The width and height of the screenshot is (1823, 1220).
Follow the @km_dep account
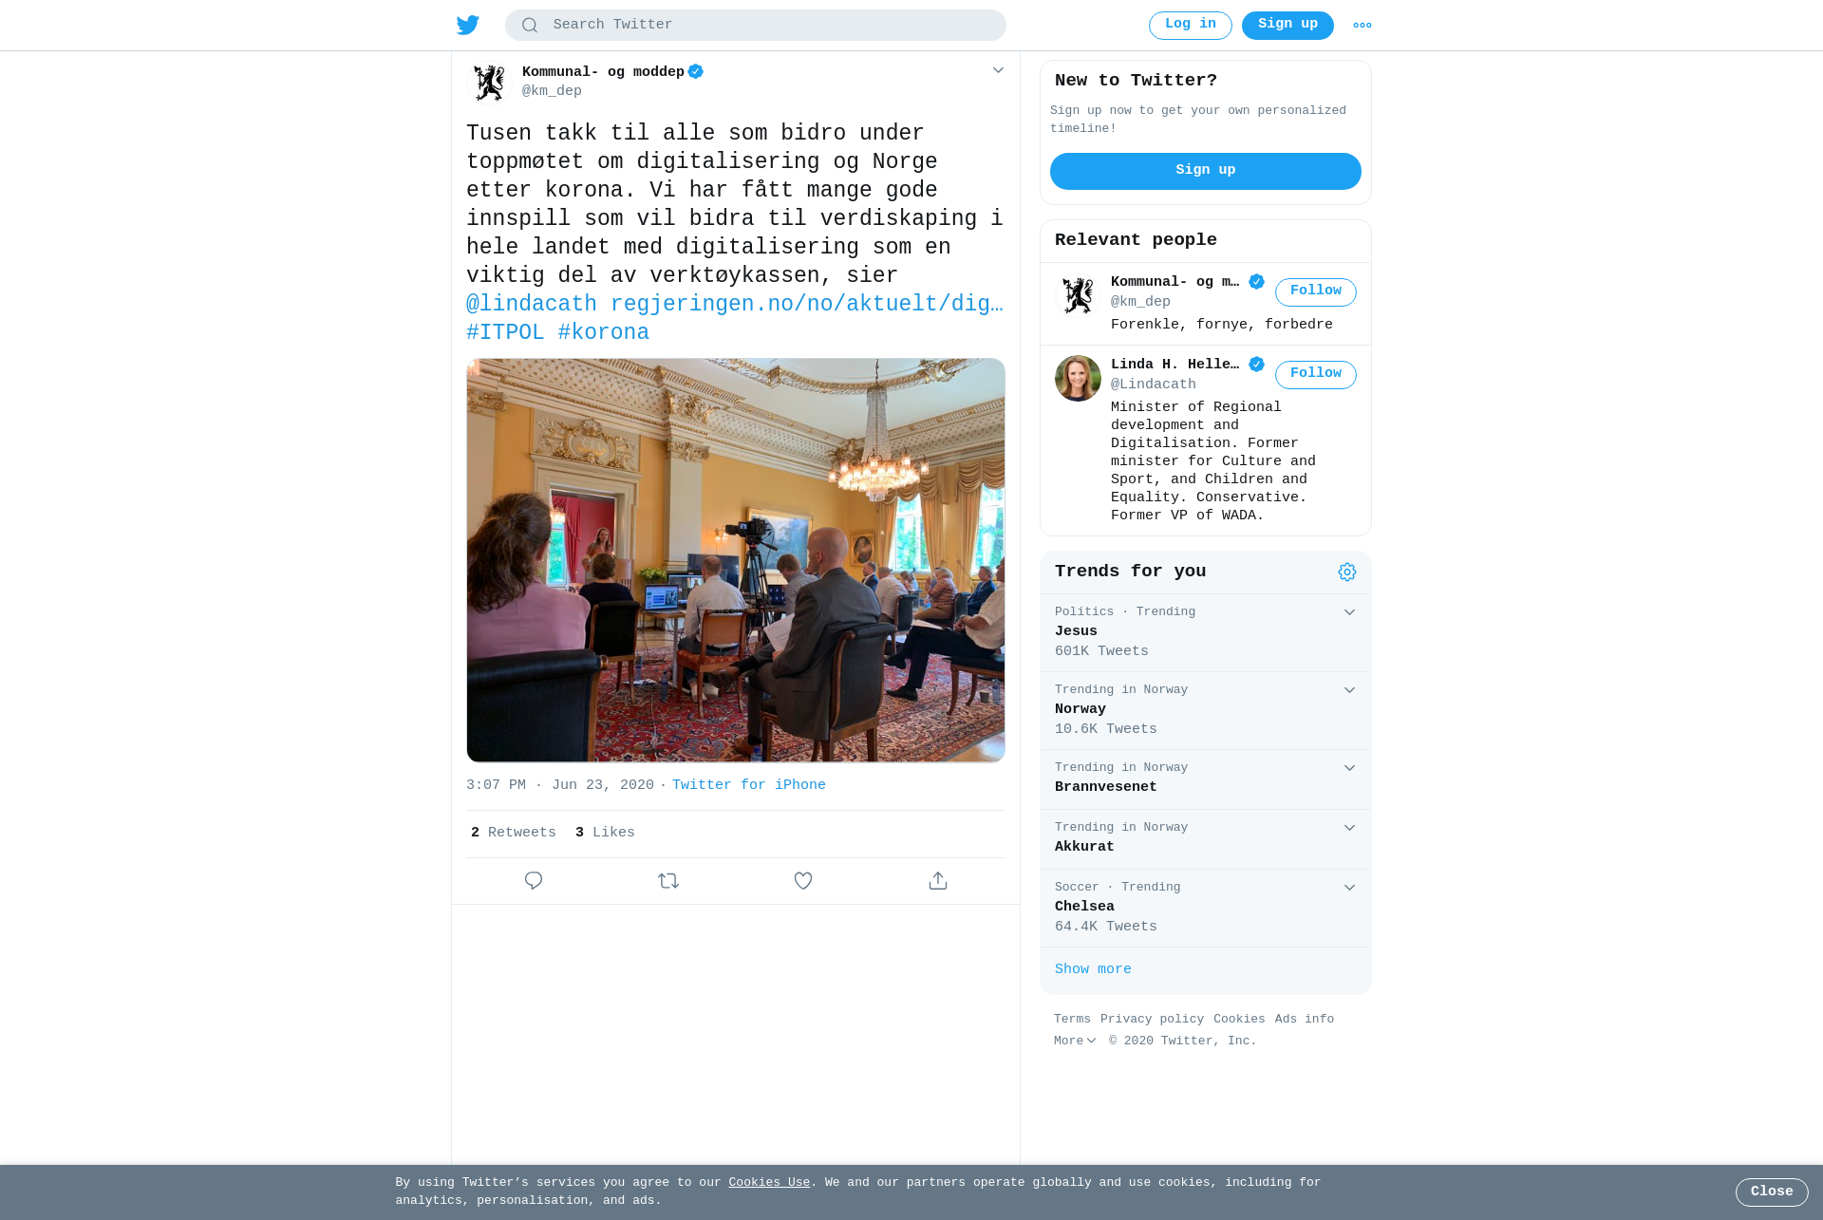[1316, 291]
